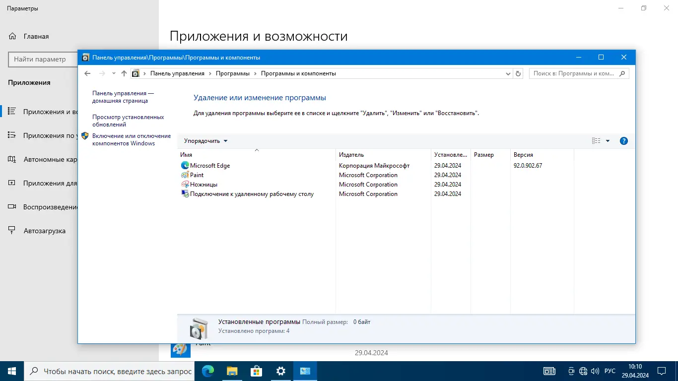Launch Microsoft Edge from the taskbar
Screen dimensions: 678x381
[207, 371]
